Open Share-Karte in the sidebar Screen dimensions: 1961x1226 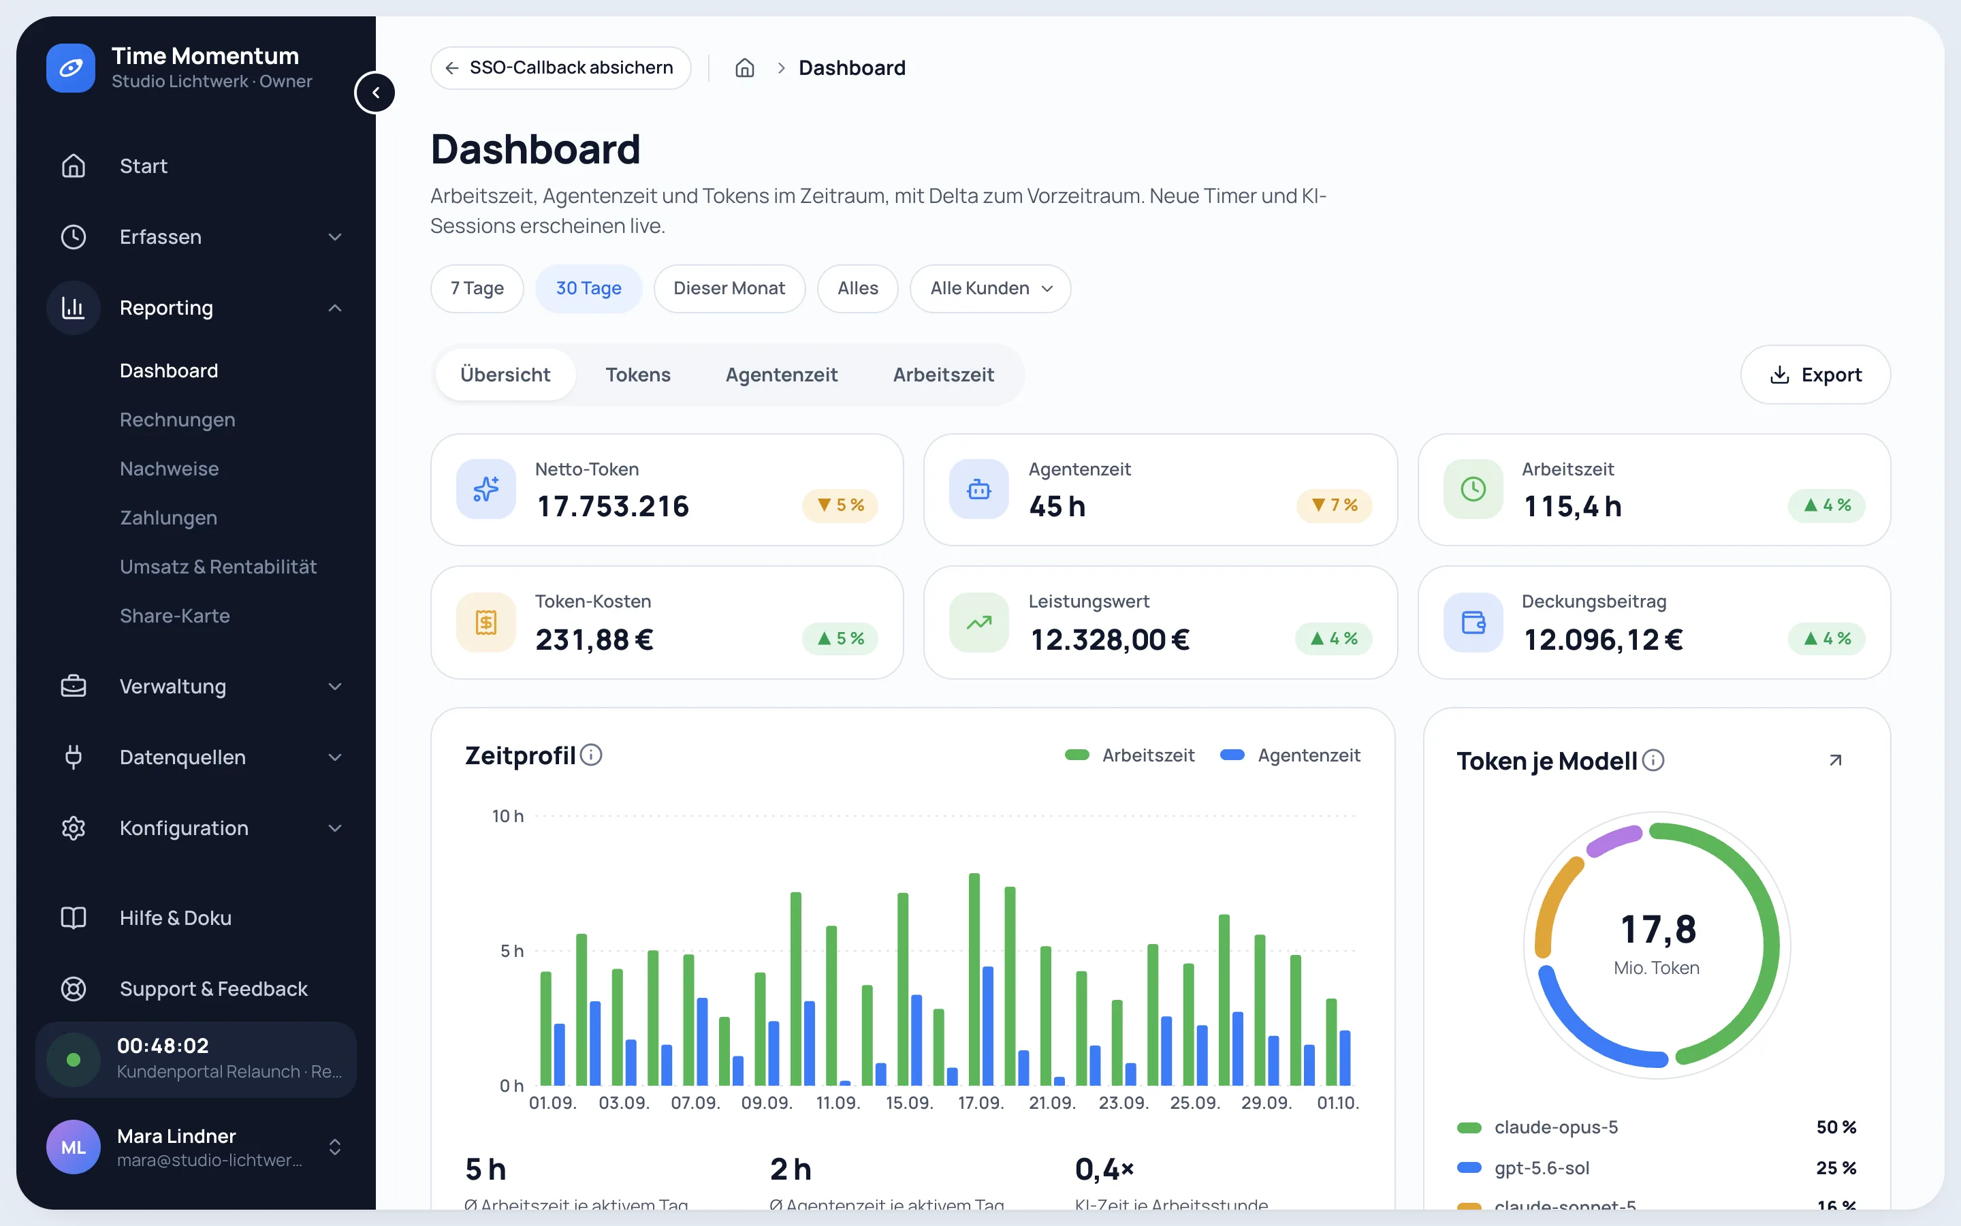point(175,616)
